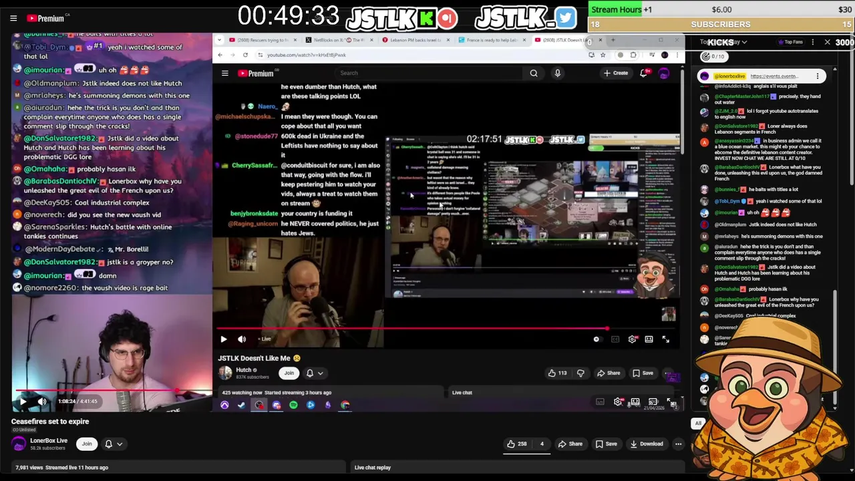Enter fullscreen on the inner video
Image resolution: width=855 pixels, height=481 pixels.
pyautogui.click(x=665, y=339)
